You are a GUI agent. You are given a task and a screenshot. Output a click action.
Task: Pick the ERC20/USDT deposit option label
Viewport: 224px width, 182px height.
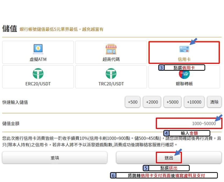pos(38,84)
